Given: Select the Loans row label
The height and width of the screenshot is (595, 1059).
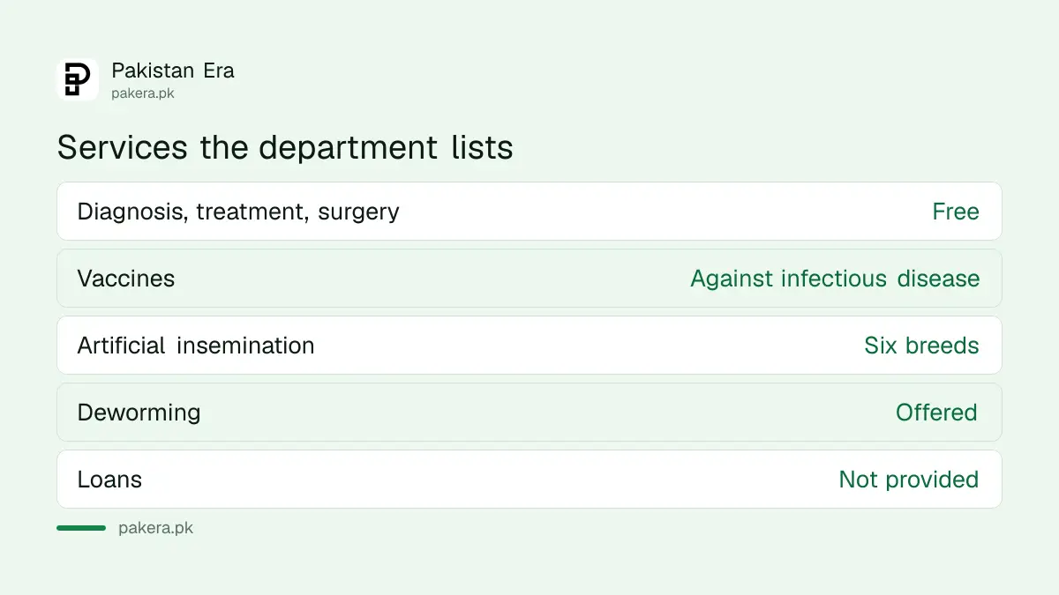Looking at the screenshot, I should [x=109, y=480].
